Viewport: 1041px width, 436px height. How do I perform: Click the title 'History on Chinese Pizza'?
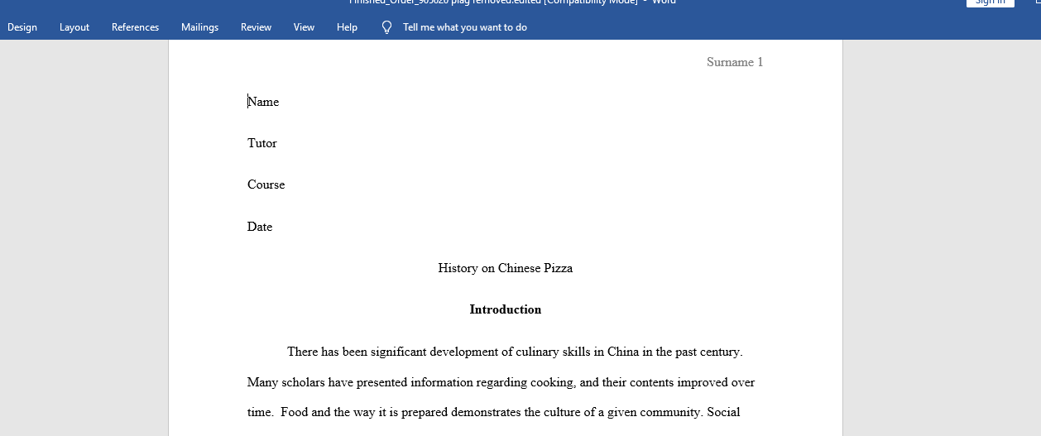(x=506, y=268)
